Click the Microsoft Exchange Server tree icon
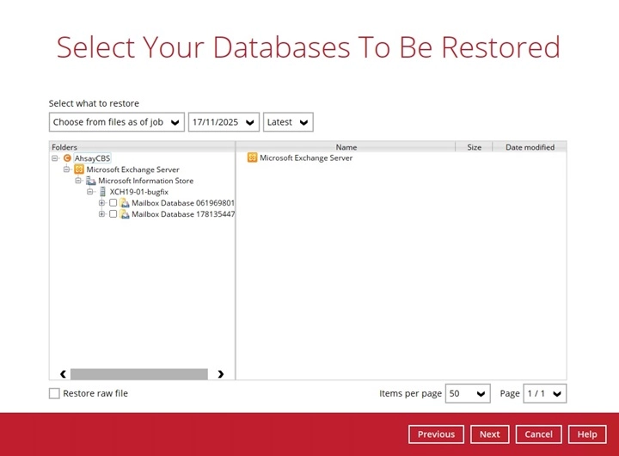 pos(79,169)
